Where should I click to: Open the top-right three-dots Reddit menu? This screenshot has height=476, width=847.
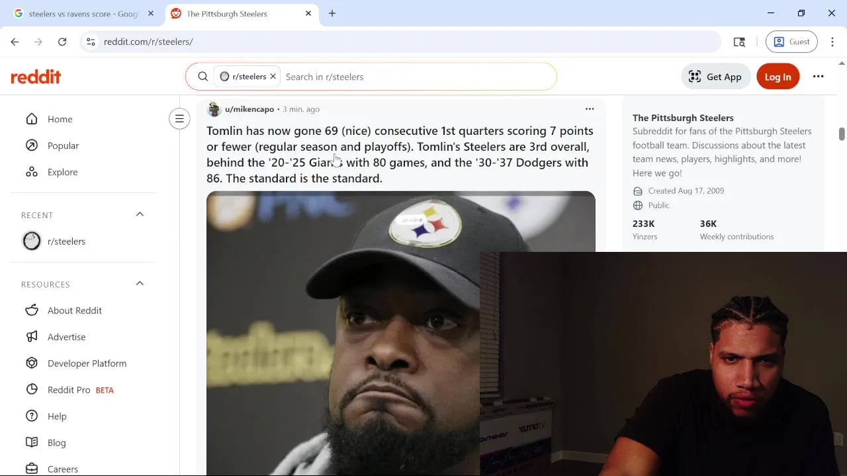point(819,77)
